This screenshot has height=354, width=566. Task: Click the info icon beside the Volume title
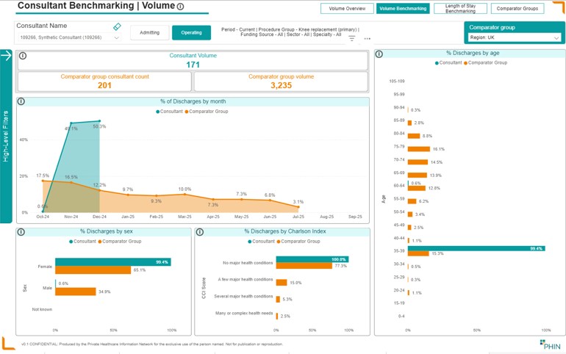coord(181,6)
